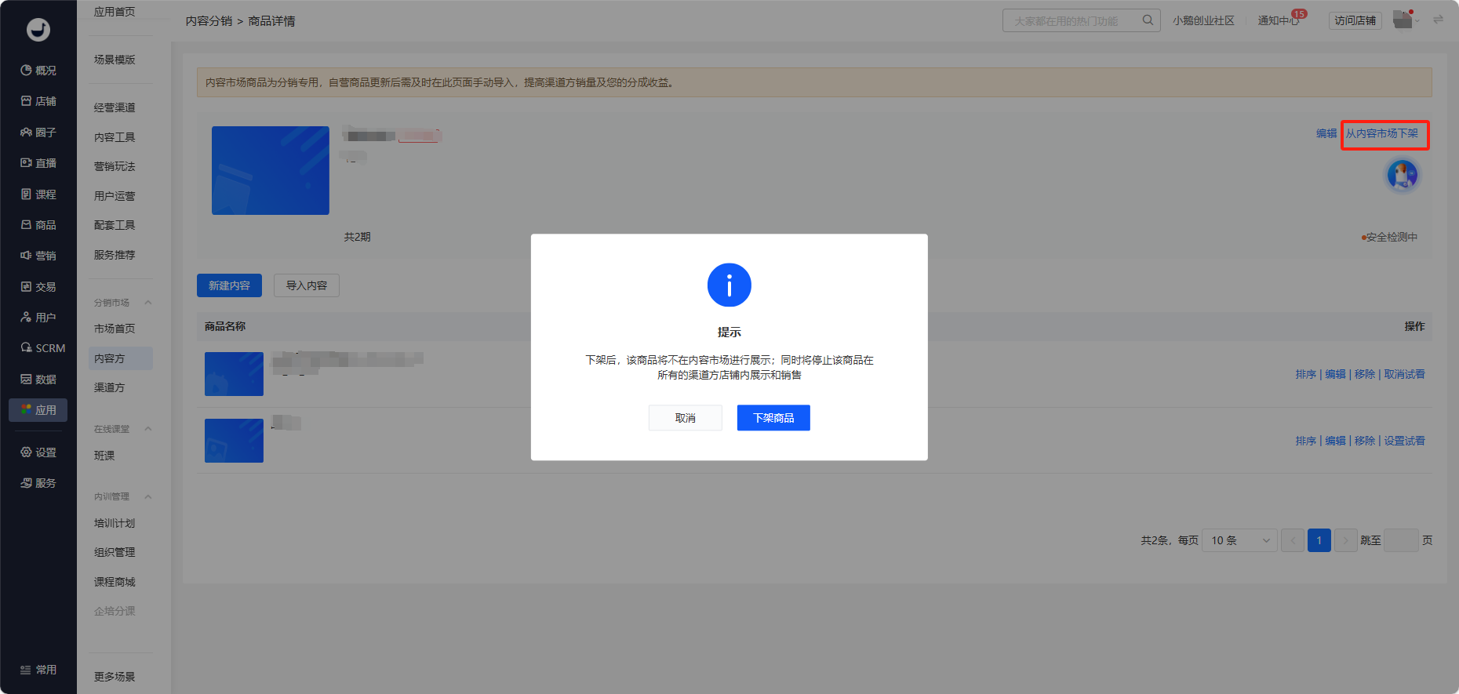Open 渠道方 menu item
Viewport: 1459px width, 694px height.
[110, 387]
